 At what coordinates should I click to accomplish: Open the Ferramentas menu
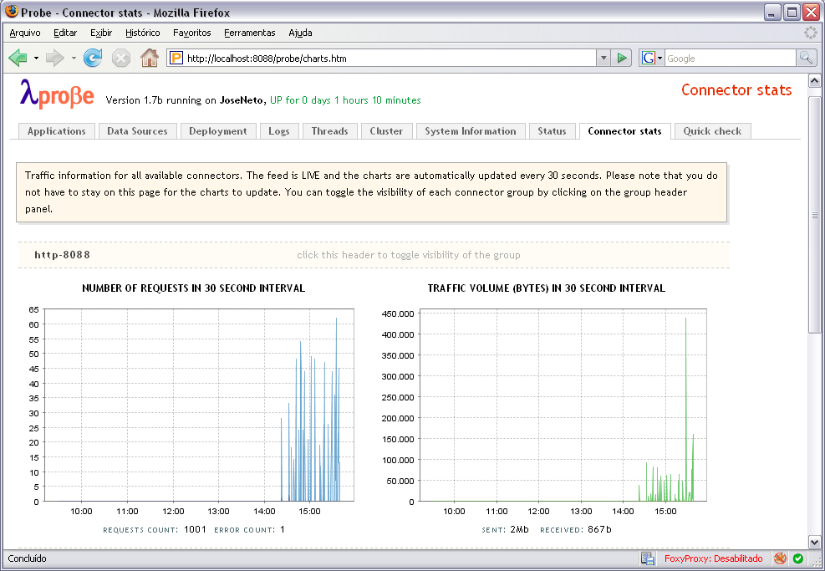click(x=249, y=33)
